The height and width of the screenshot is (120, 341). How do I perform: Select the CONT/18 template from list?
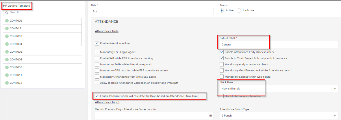pyautogui.click(x=16, y=28)
